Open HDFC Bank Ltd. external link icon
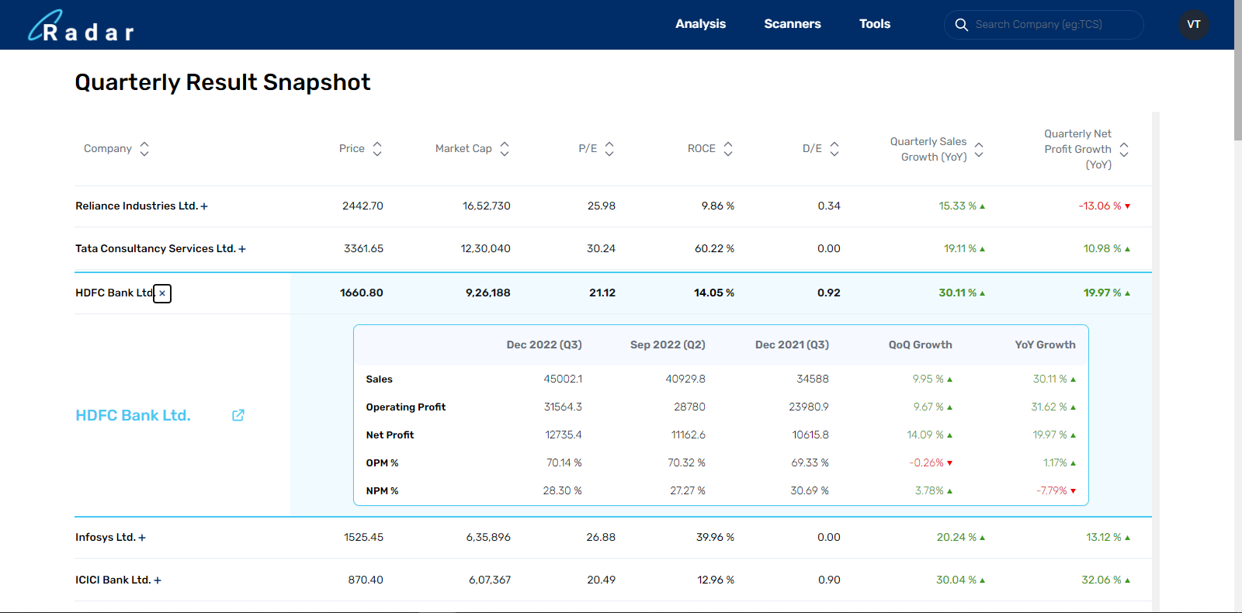Viewport: 1242px width, 613px height. coord(238,415)
